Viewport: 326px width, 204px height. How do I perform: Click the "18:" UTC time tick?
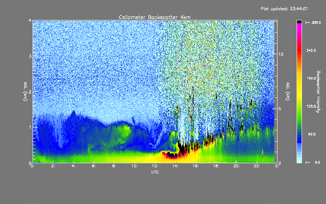tap(216, 166)
